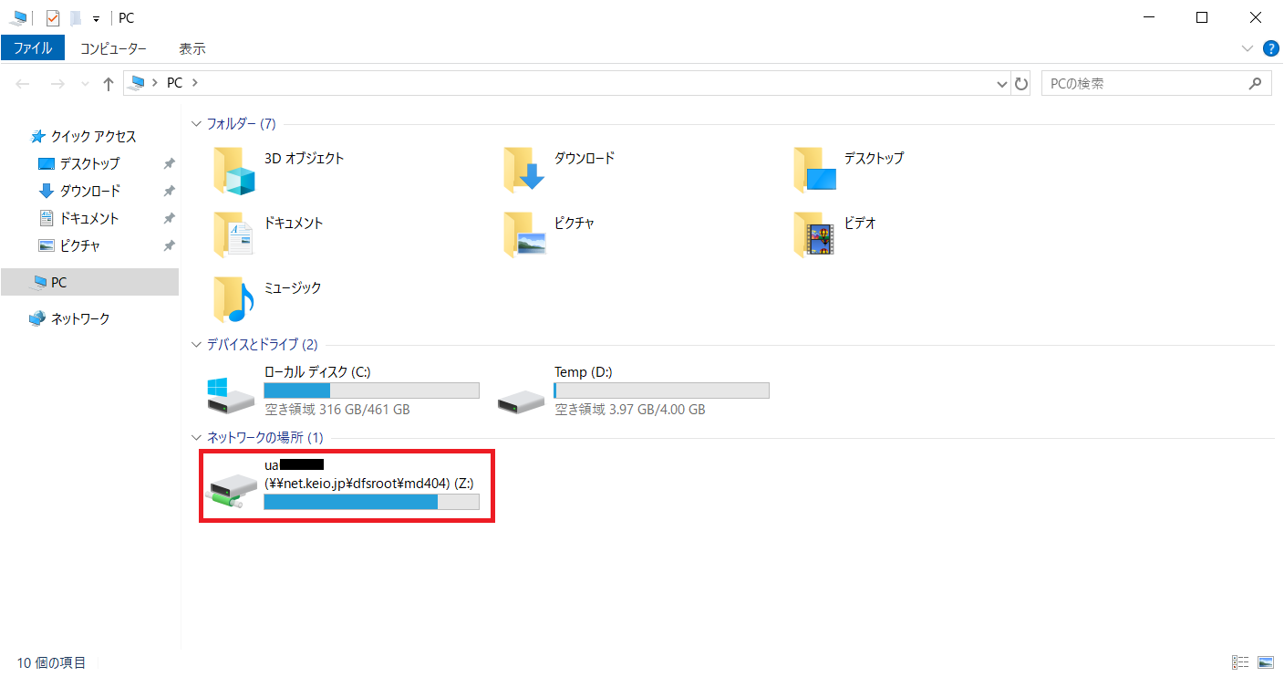
Task: Click the up-directory arrow button
Action: (x=109, y=84)
